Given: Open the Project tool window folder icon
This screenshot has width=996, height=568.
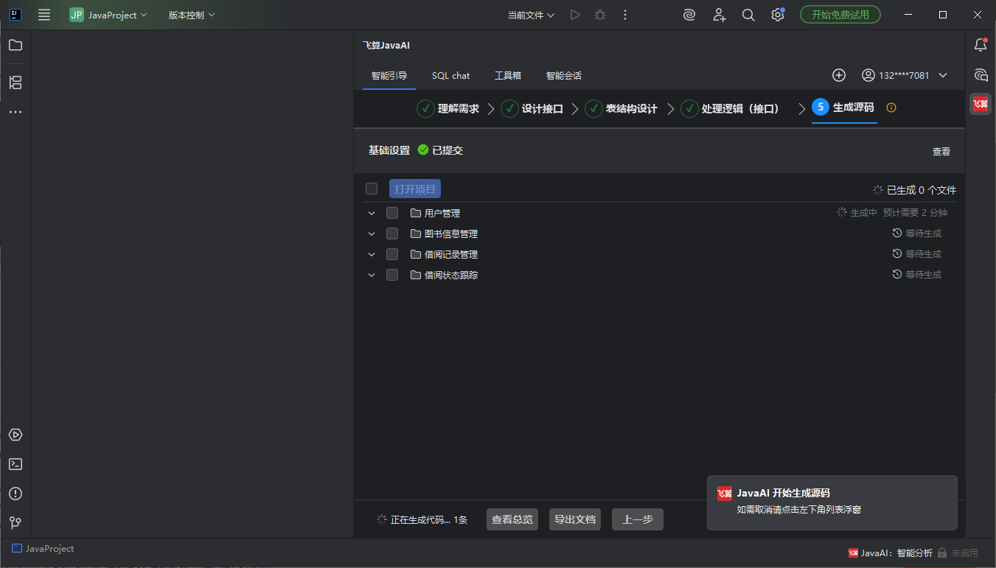Looking at the screenshot, I should (15, 45).
